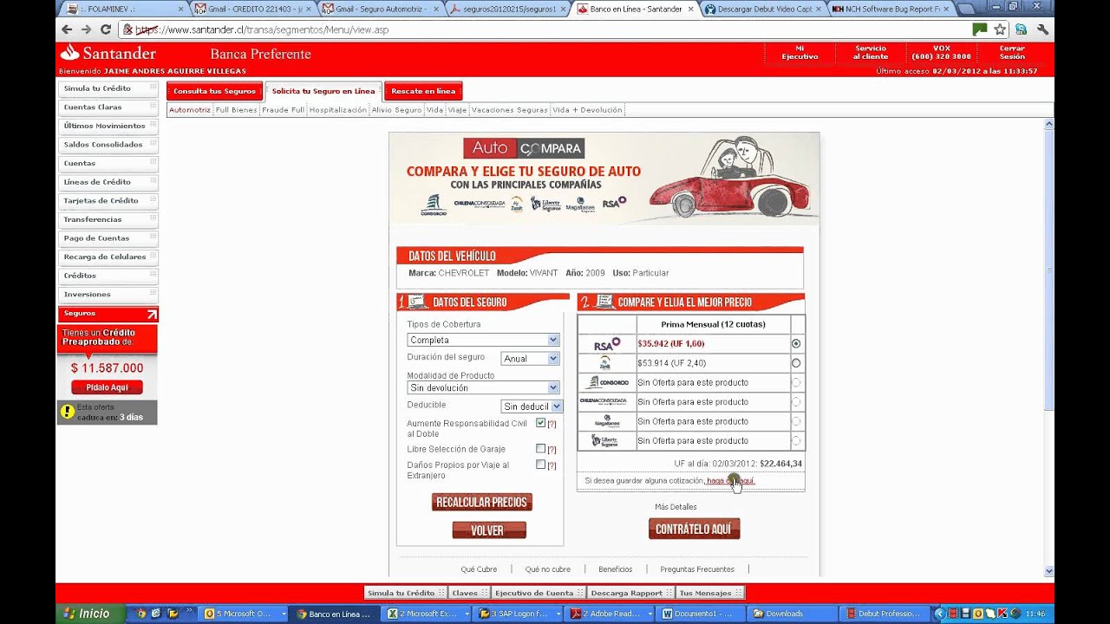
Task: Click the arrow icon on Seguros menu
Action: coord(152,314)
